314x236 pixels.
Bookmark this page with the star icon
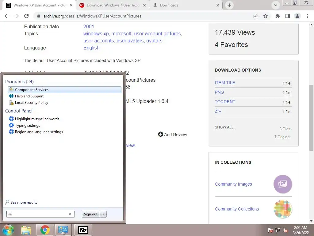pos(266,16)
